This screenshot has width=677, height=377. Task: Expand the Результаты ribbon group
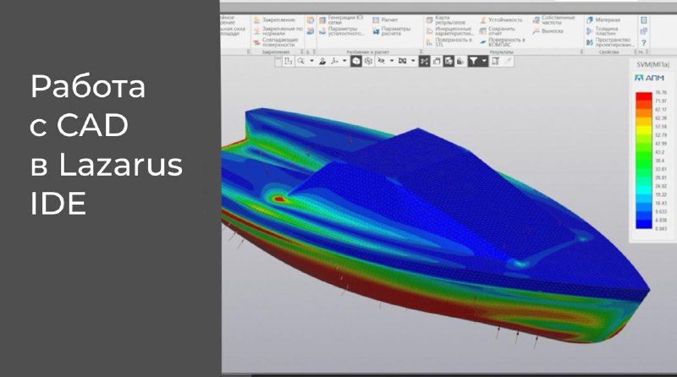[x=581, y=52]
